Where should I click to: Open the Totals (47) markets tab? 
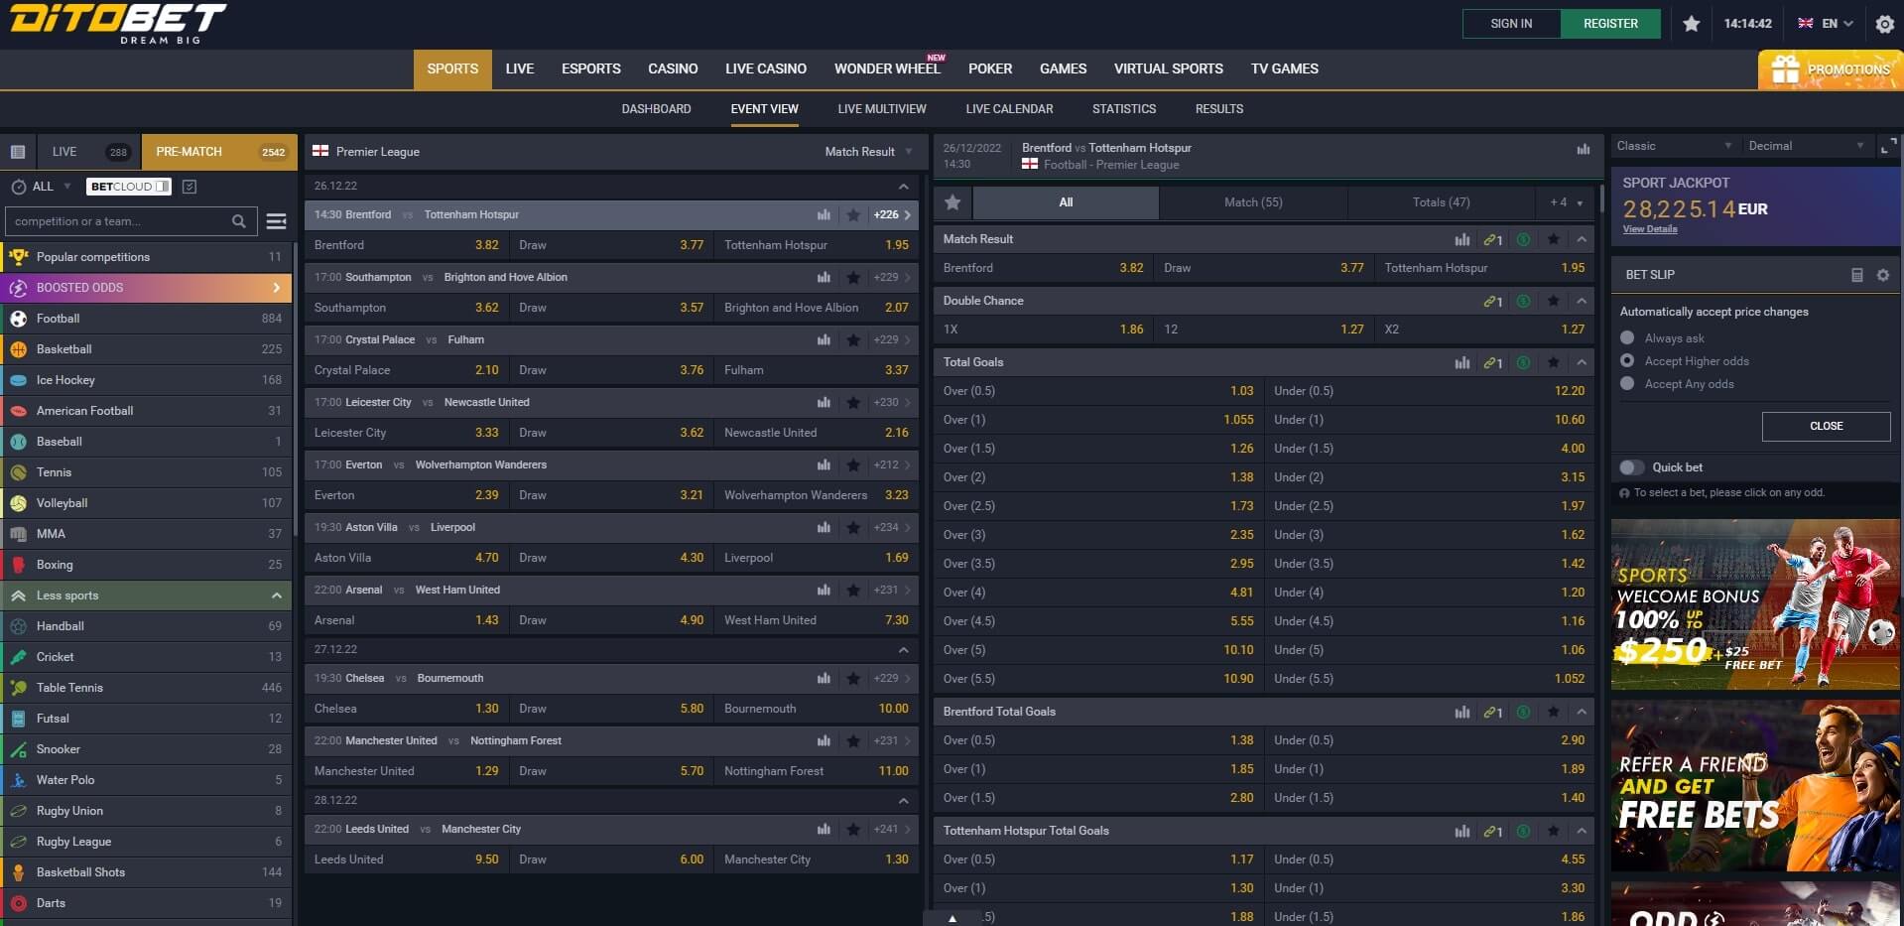tap(1442, 202)
